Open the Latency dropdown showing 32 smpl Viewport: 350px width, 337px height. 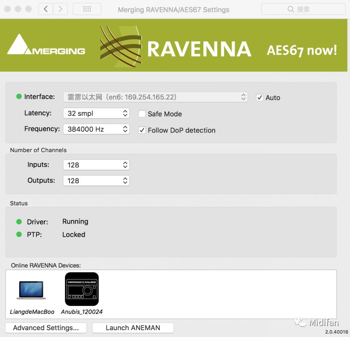(x=96, y=113)
